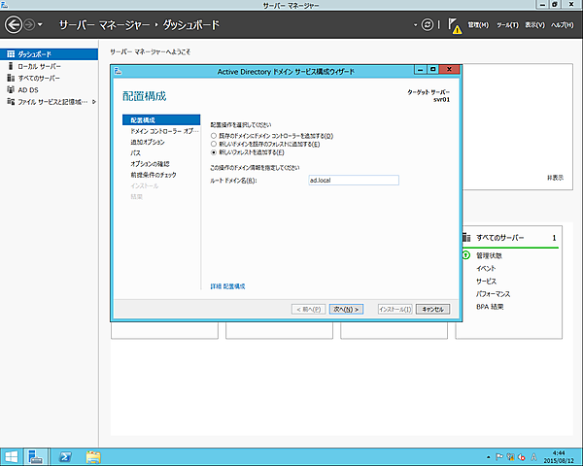Viewport: 583px width, 466px height.
Task: Open パフォーマンス in すべてのサーバー tile
Action: [x=493, y=294]
